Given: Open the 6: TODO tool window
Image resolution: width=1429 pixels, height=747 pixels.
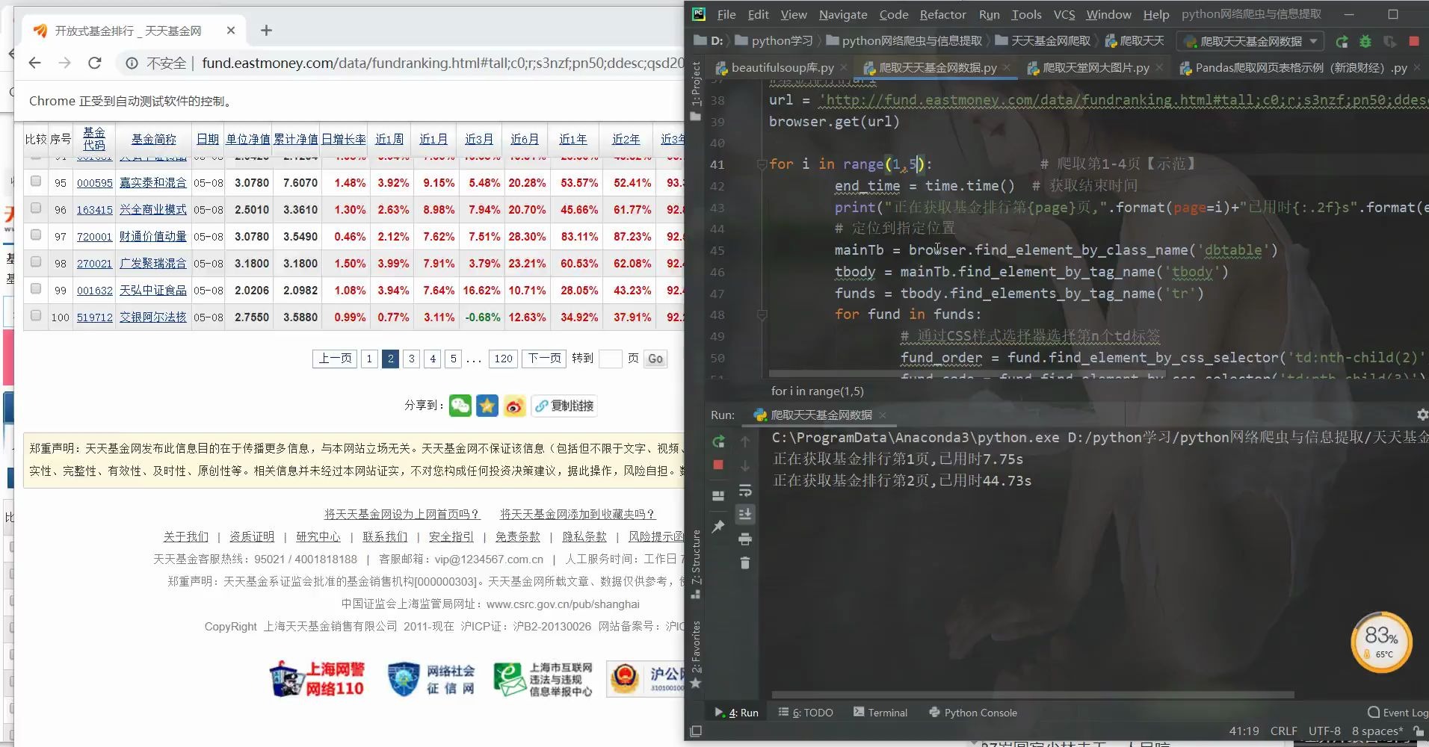Looking at the screenshot, I should [806, 713].
